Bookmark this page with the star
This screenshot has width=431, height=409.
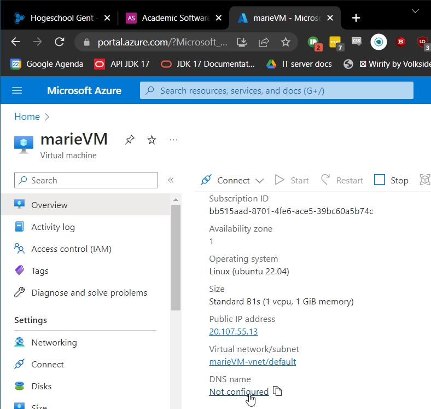(286, 42)
